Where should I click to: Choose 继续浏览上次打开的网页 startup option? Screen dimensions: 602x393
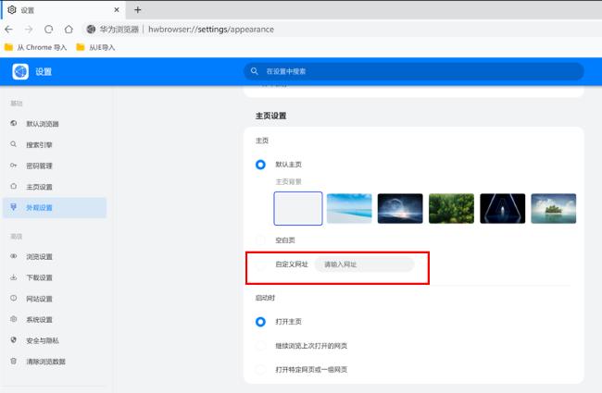point(261,346)
